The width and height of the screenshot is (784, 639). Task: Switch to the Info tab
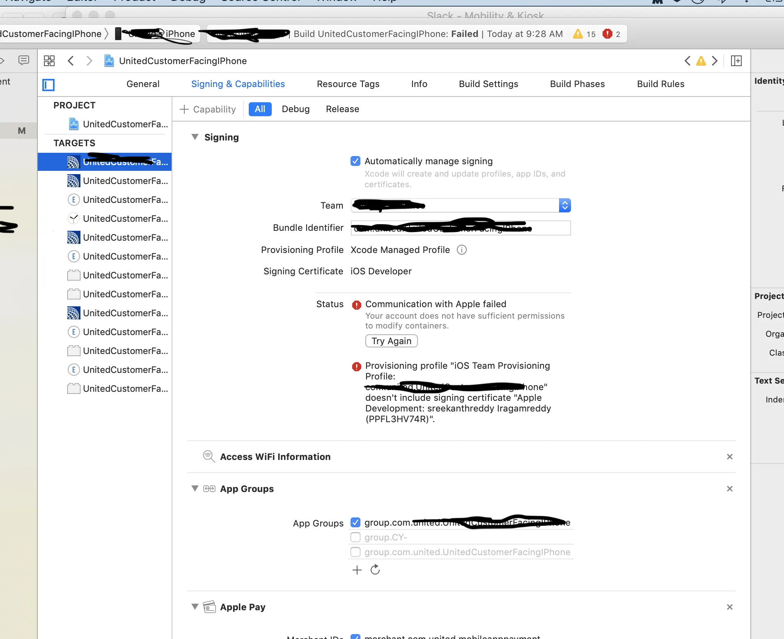419,84
